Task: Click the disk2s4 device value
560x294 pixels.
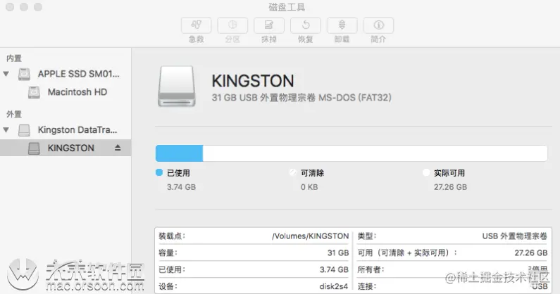Action: [334, 286]
